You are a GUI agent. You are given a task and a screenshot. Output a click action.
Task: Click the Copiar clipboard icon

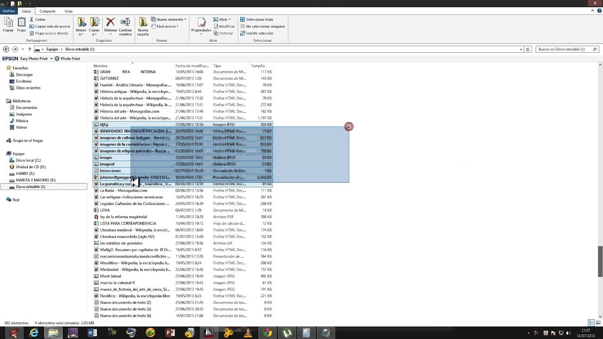(8, 24)
